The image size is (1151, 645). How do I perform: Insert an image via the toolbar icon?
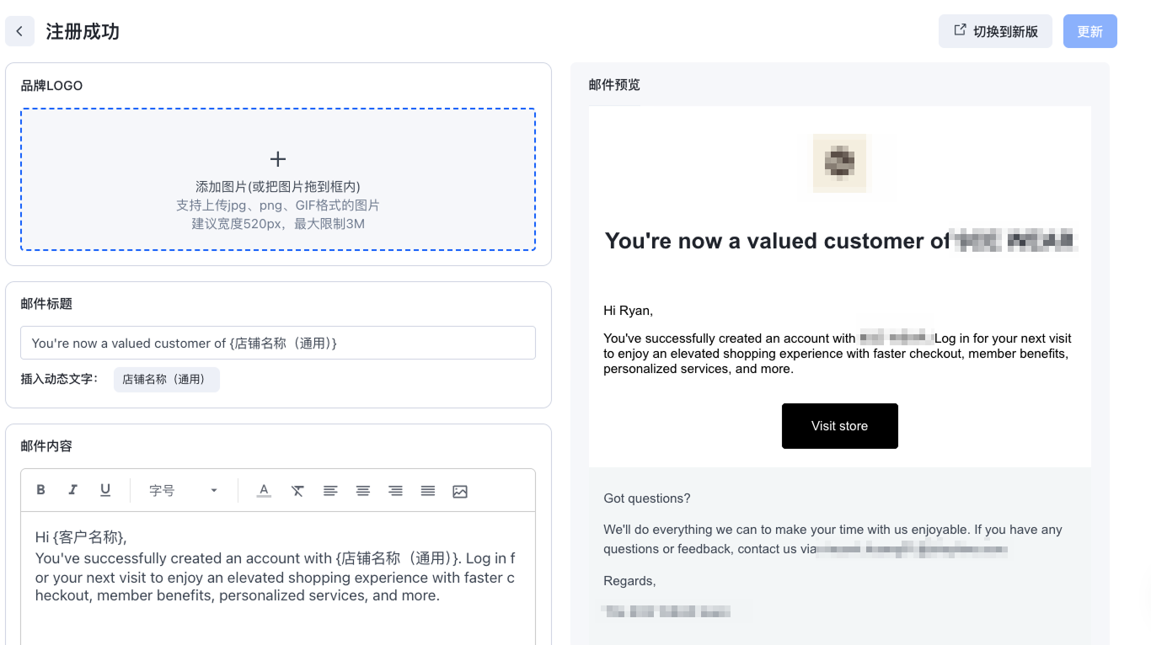tap(460, 491)
